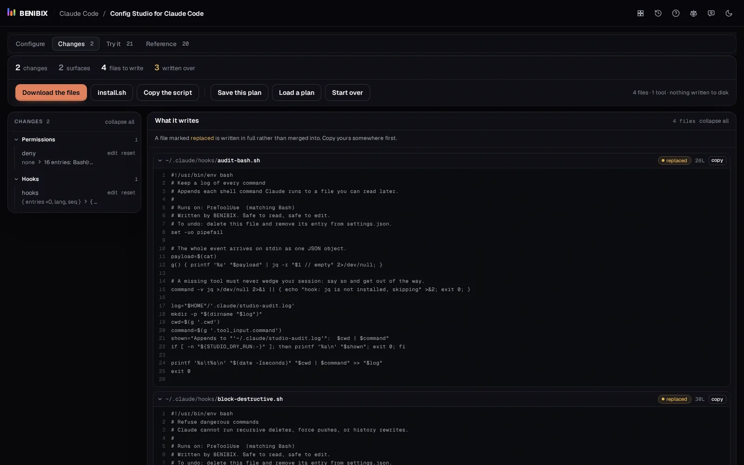Image resolution: width=744 pixels, height=465 pixels.
Task: Click replaced badge on audit-bash.sh
Action: (674, 160)
